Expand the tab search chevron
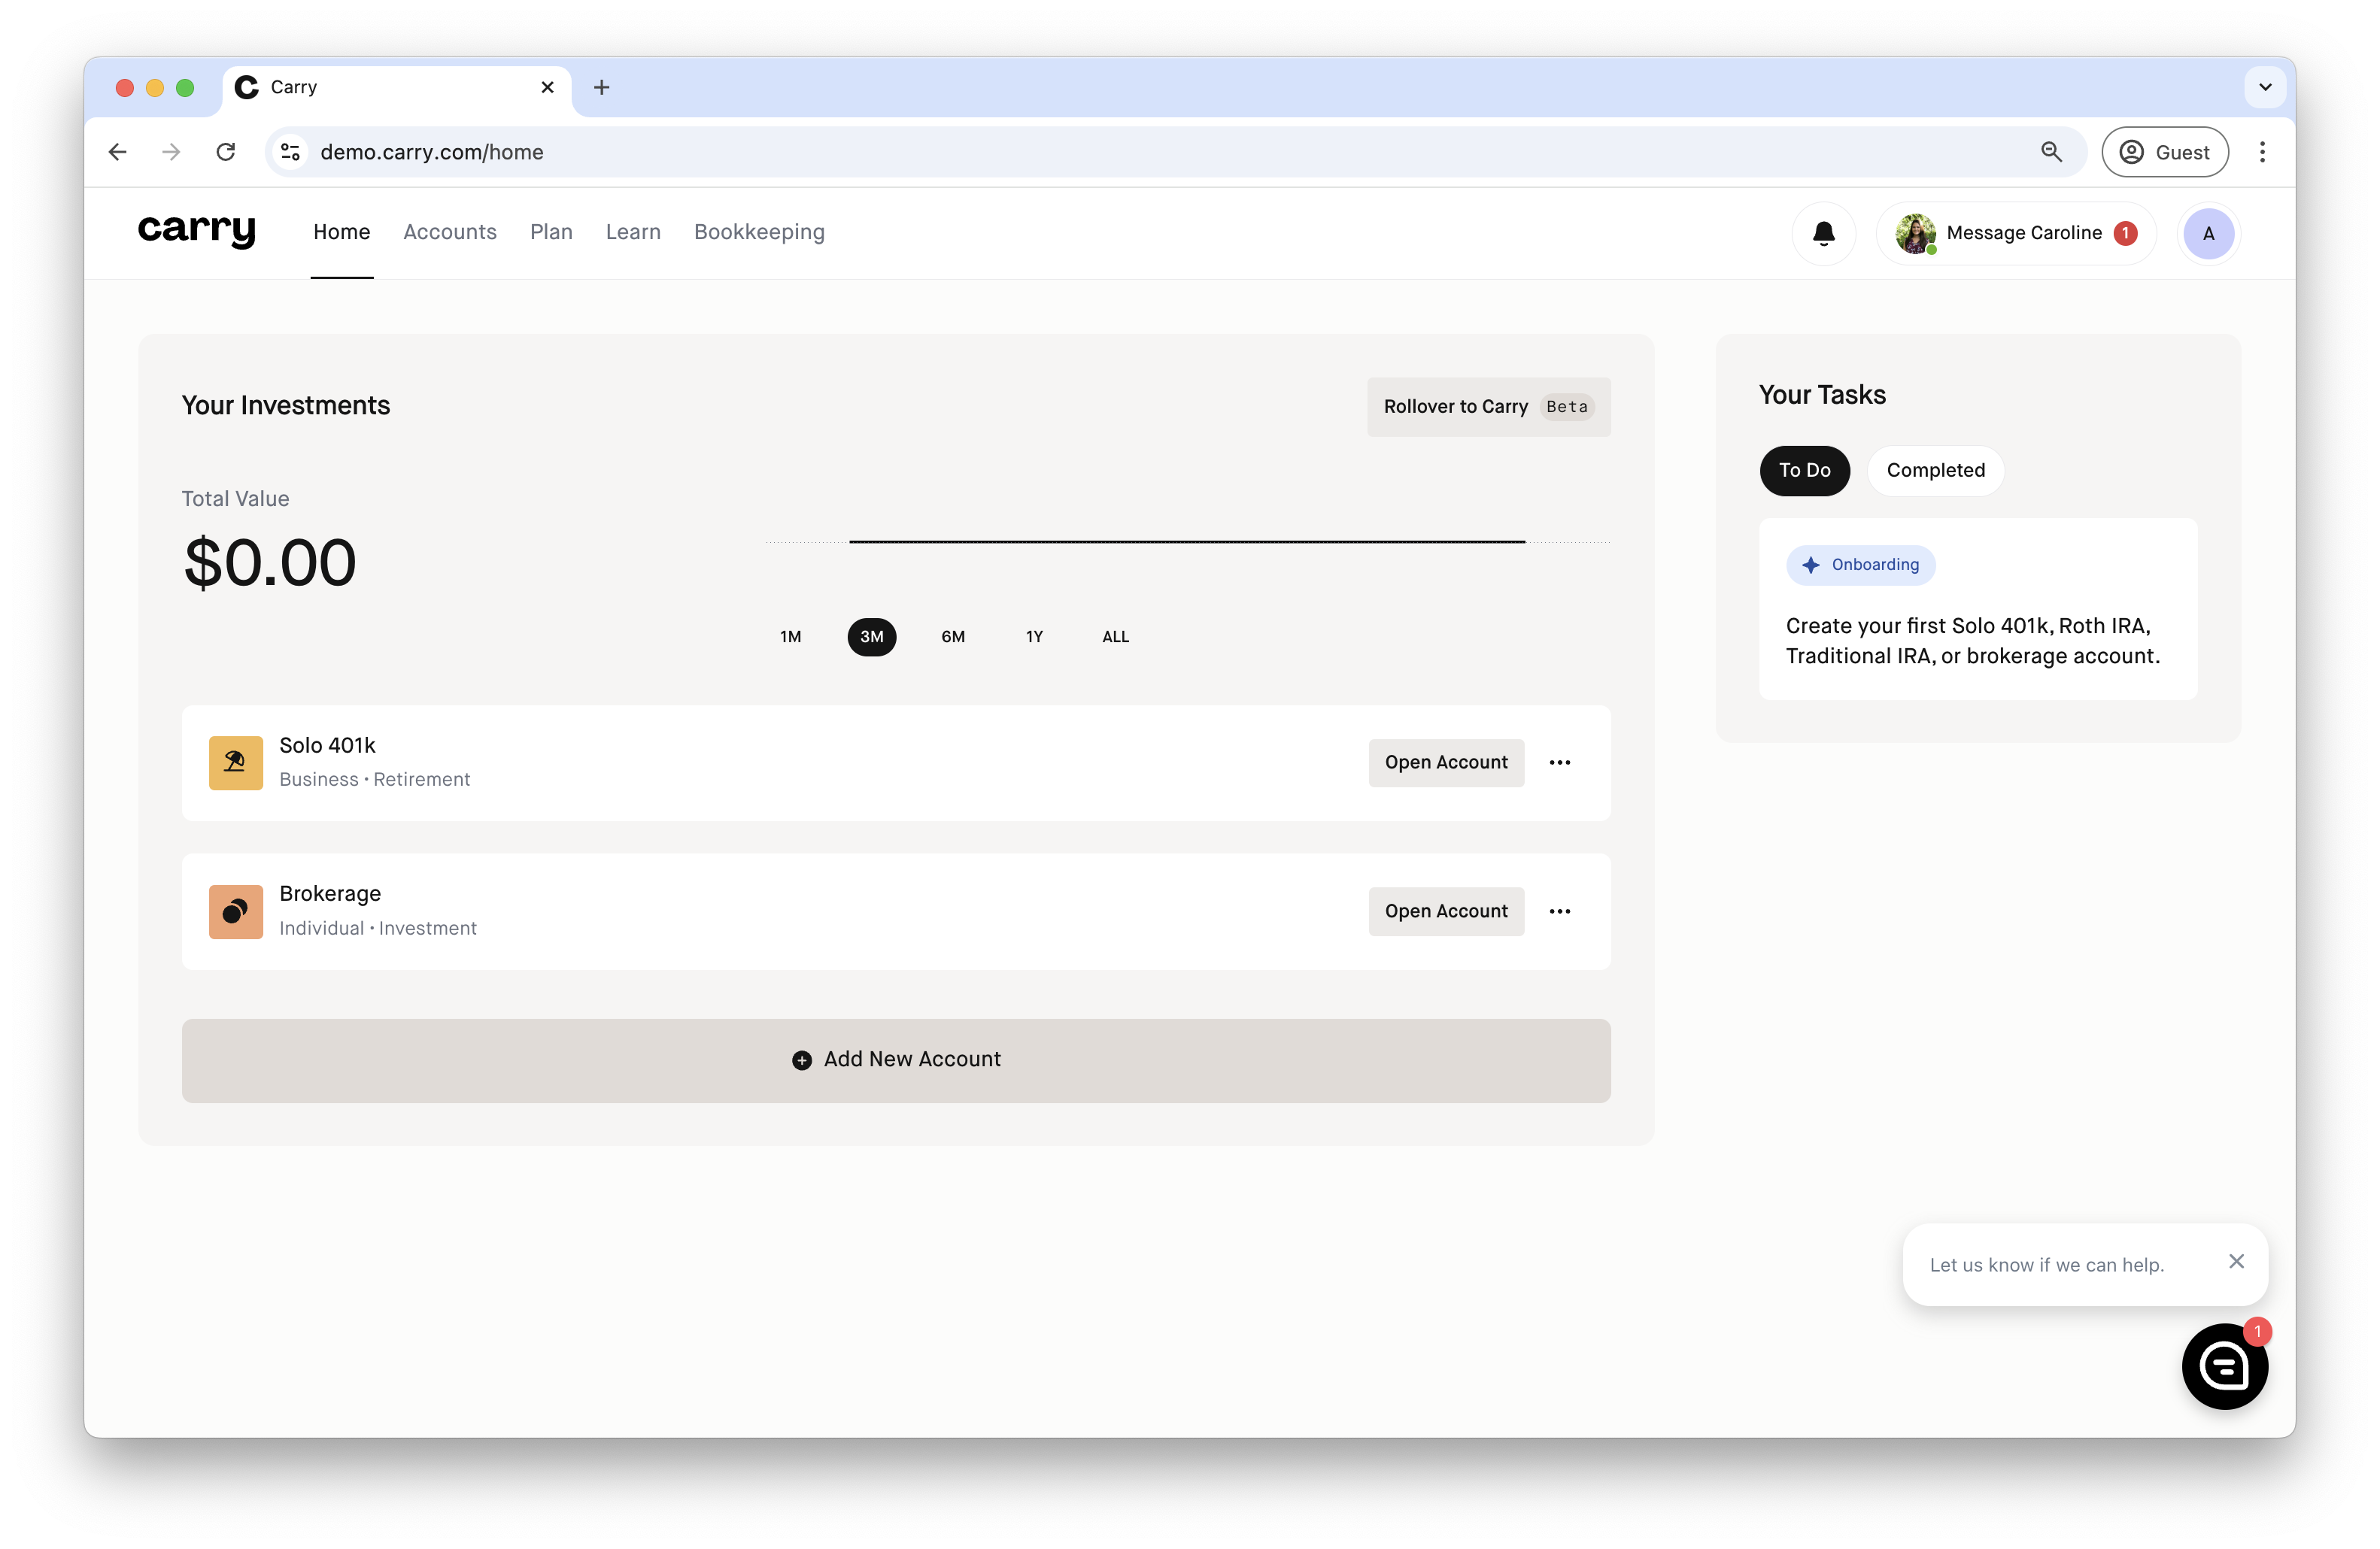Screen dimensions: 2380x1549 click(2265, 87)
